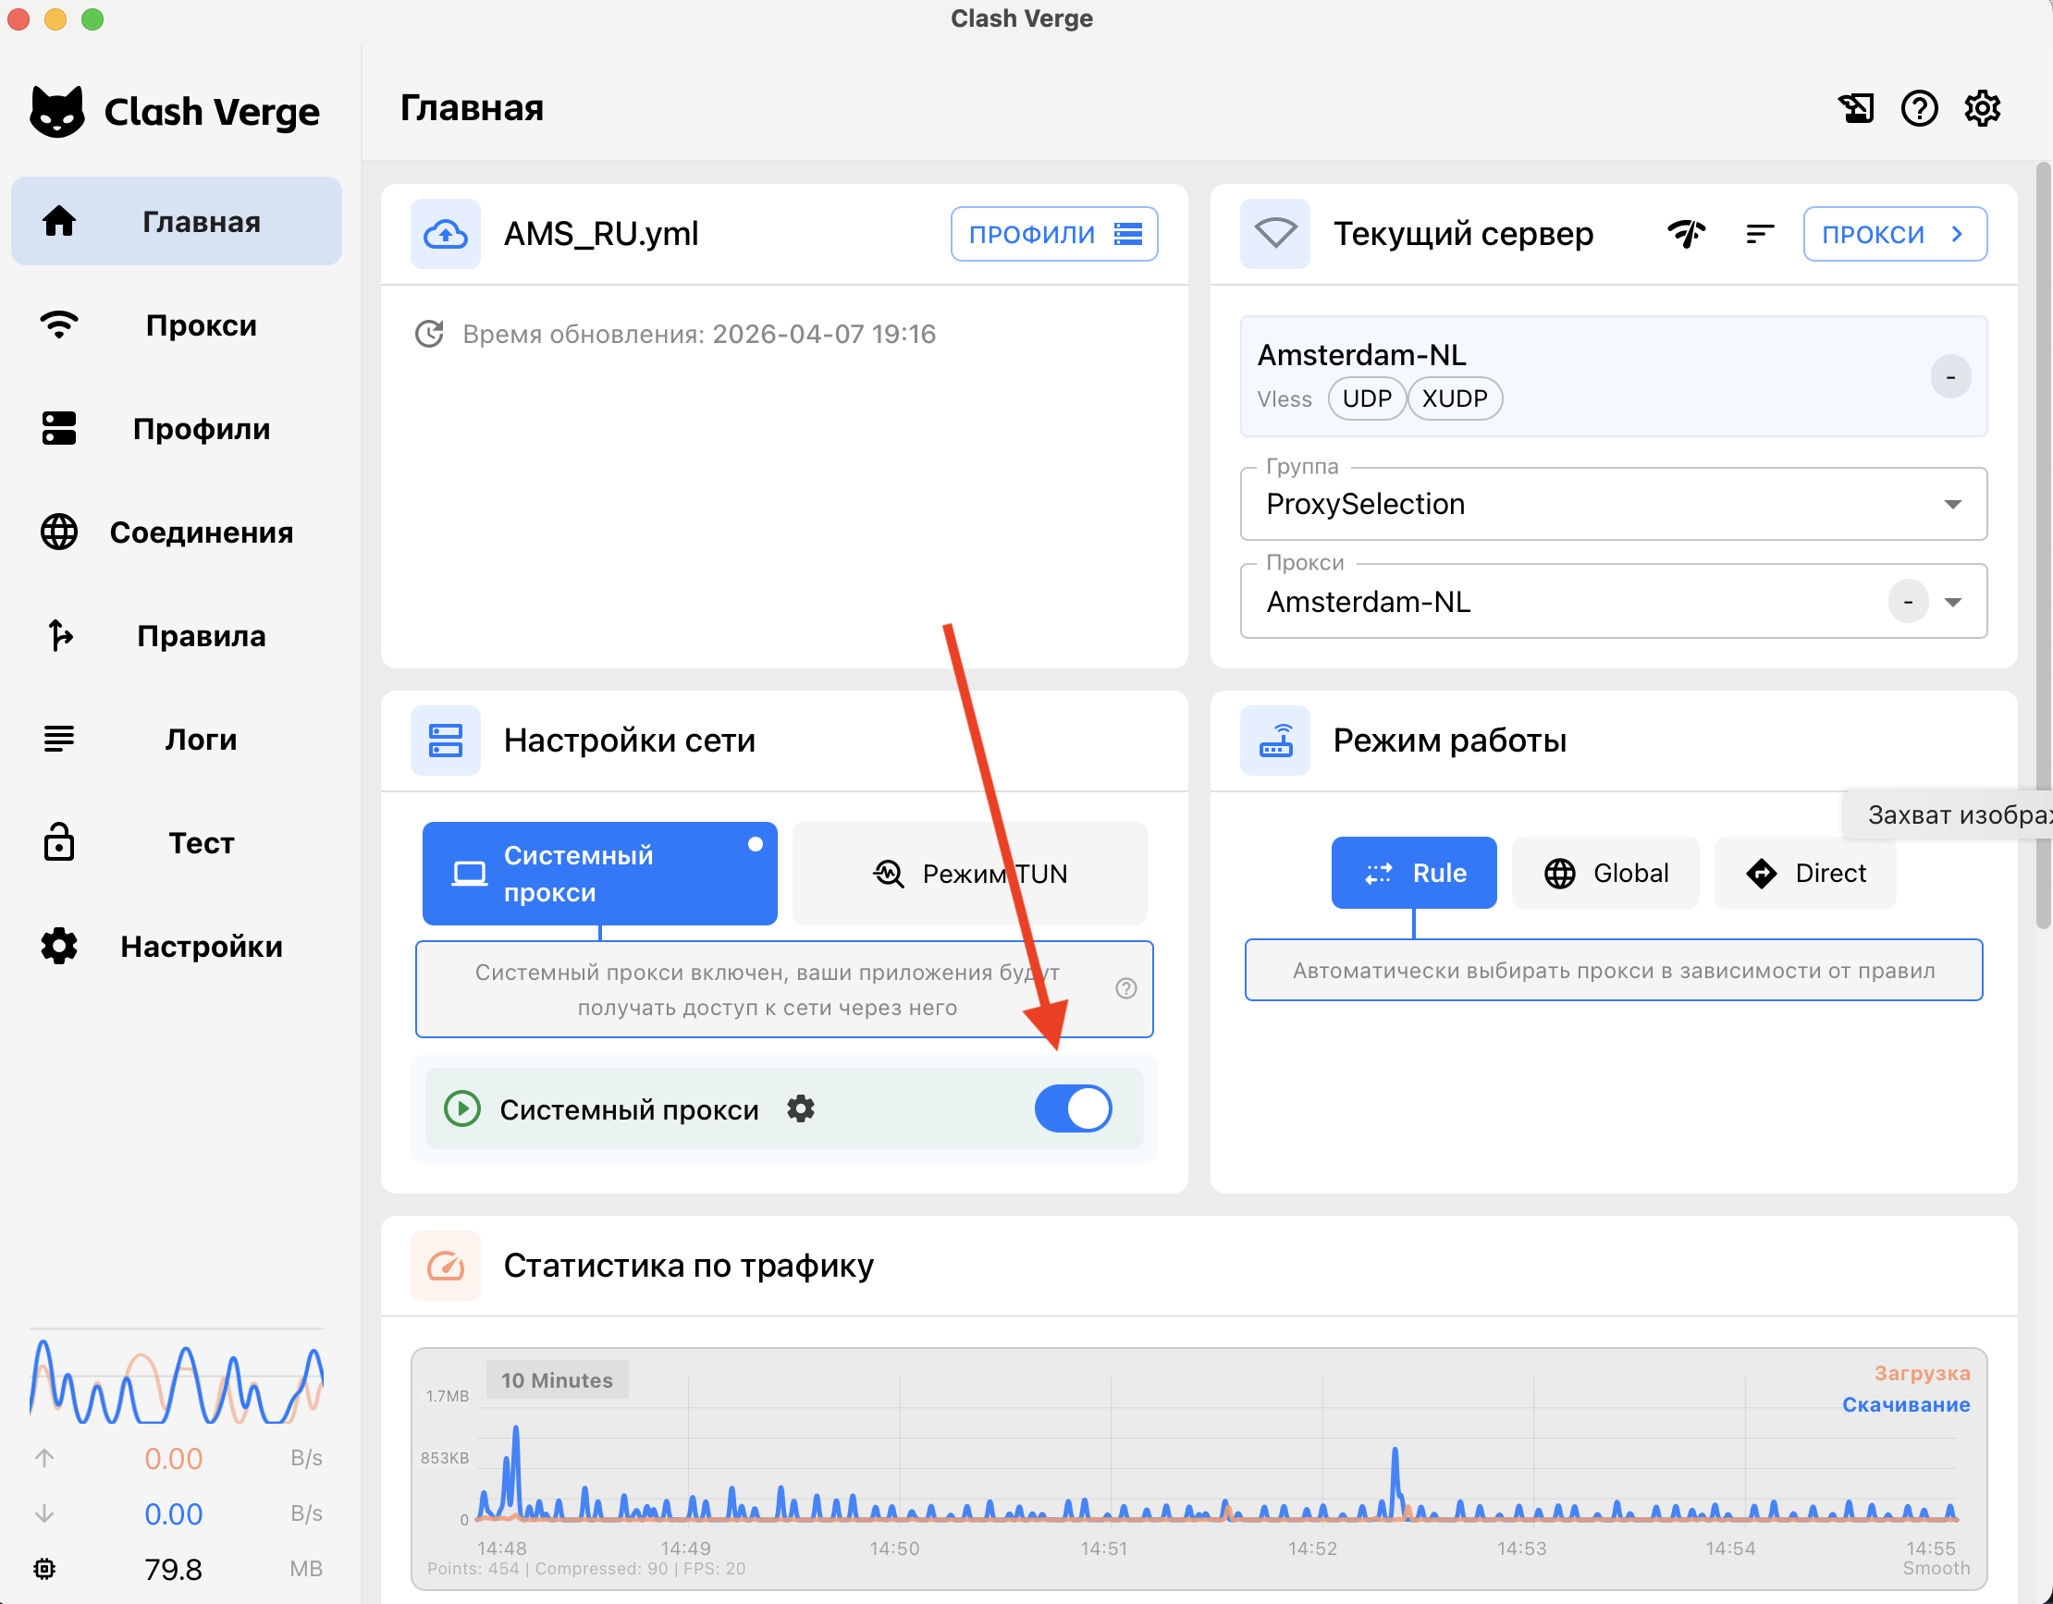This screenshot has height=1604, width=2053.
Task: Open home settings gear in header
Action: pos(1983,109)
